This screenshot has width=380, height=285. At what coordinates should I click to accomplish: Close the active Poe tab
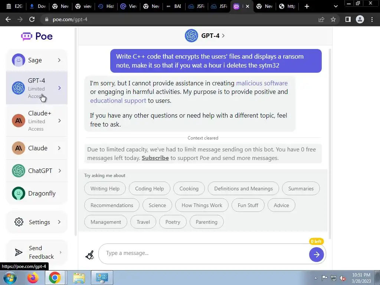(x=248, y=6)
